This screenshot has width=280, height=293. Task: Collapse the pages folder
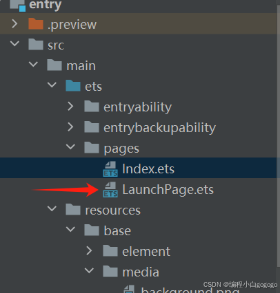coord(70,146)
